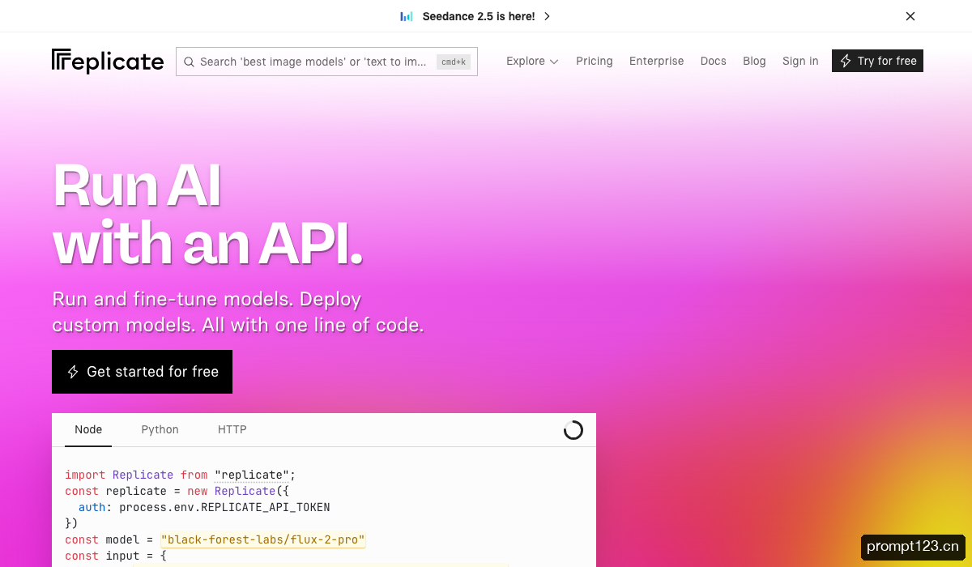Screen dimensions: 972x567
Task: Click the Replicate logo
Action: click(x=108, y=62)
